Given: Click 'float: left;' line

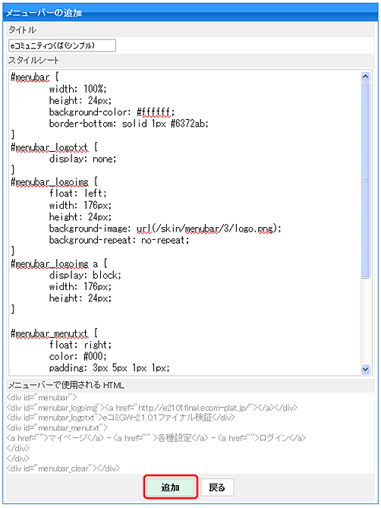Looking at the screenshot, I should tap(77, 194).
